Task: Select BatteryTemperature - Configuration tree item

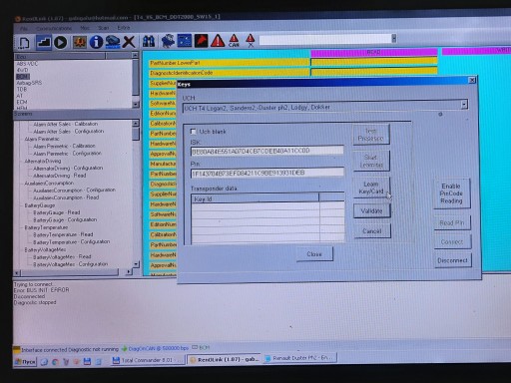Action: click(72, 242)
